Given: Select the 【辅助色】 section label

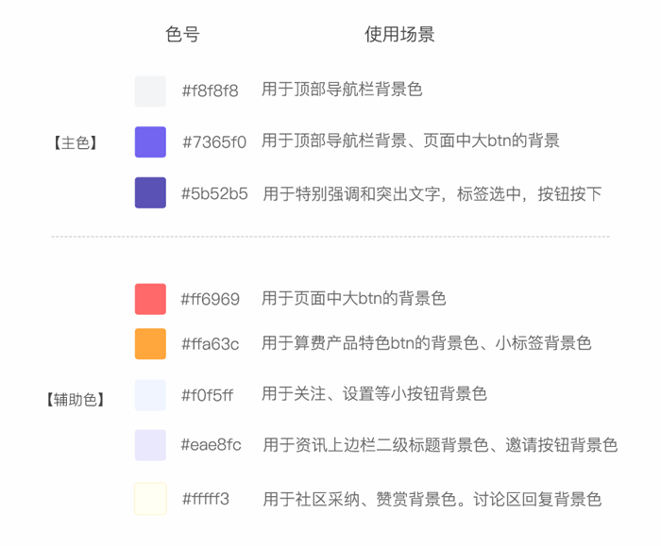Looking at the screenshot, I should [75, 399].
